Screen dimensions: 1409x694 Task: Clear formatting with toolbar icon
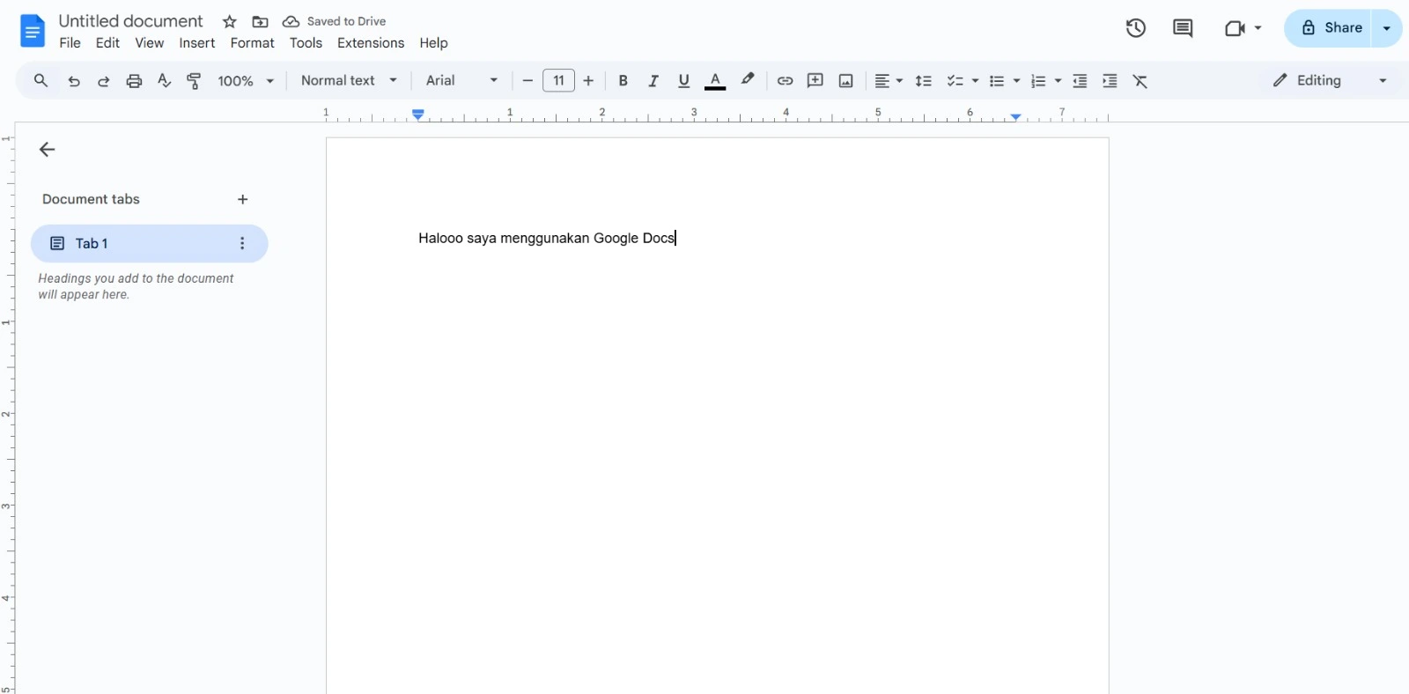(1140, 81)
